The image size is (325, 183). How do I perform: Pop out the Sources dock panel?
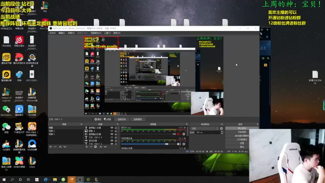click(118, 124)
